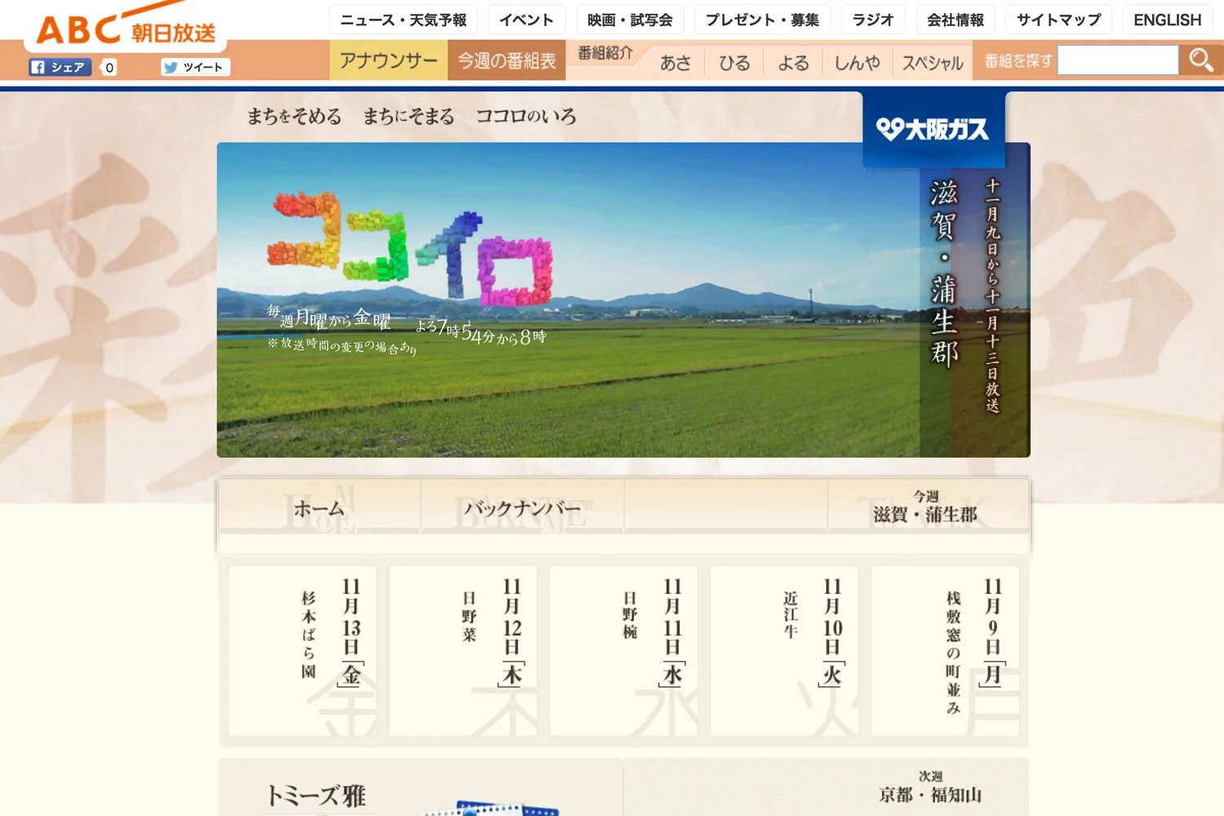This screenshot has height=816, width=1224.
Task: Open the 番組紹介 menu
Action: pos(605,54)
